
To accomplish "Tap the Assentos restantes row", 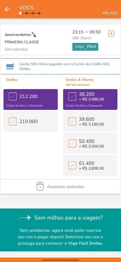I will [x=60, y=187].
